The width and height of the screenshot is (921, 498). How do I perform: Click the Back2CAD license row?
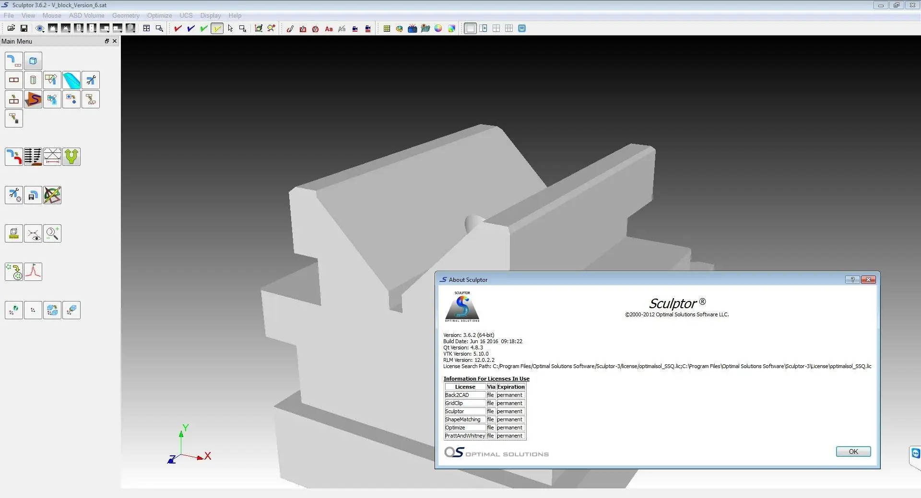click(485, 395)
